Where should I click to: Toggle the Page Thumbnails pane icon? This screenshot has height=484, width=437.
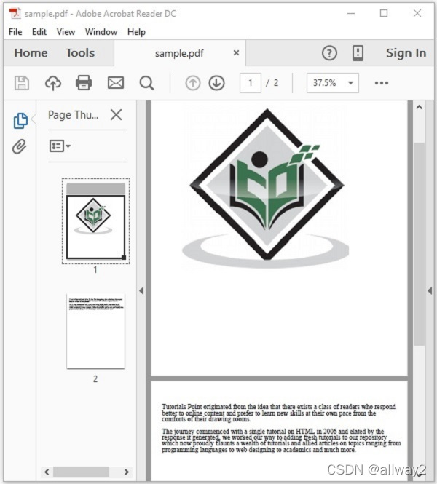(x=20, y=120)
